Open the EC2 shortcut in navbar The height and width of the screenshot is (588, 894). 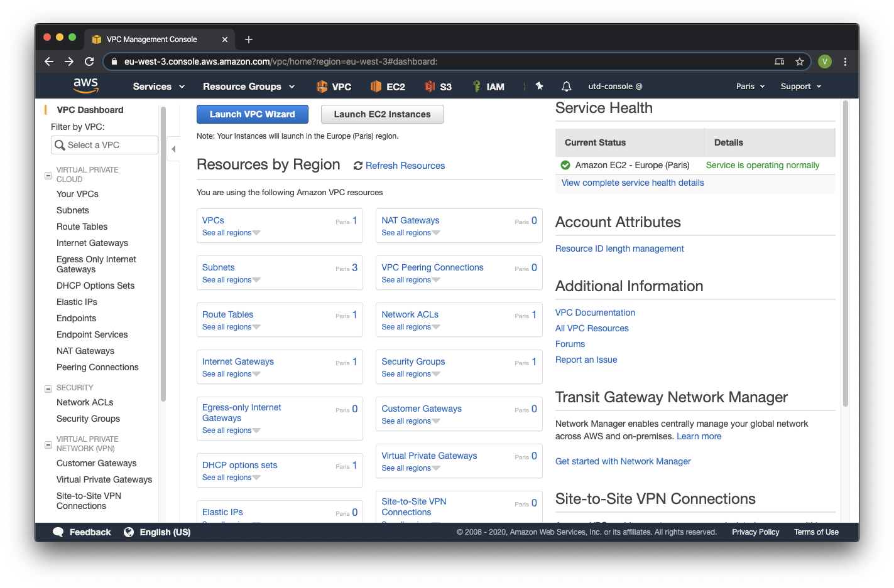[x=388, y=87]
